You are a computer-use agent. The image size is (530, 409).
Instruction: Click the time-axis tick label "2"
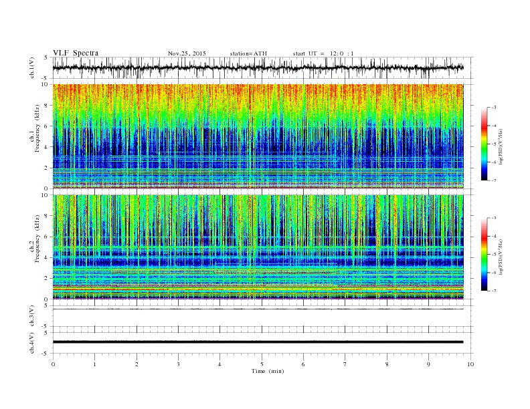(137, 364)
